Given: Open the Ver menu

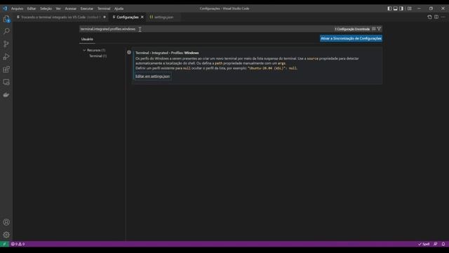Looking at the screenshot, I should pyautogui.click(x=58, y=8).
